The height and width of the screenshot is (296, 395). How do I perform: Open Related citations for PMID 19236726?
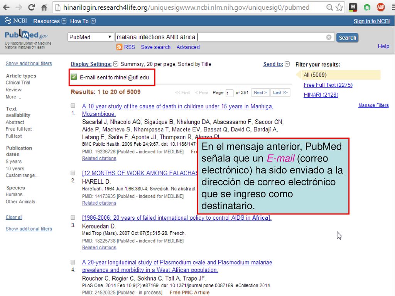click(99, 158)
